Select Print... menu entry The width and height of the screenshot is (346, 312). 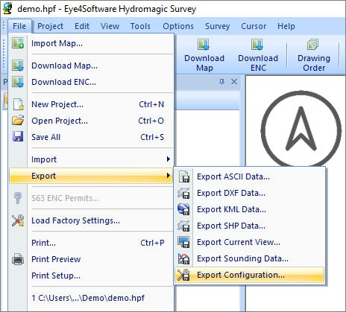point(91,243)
